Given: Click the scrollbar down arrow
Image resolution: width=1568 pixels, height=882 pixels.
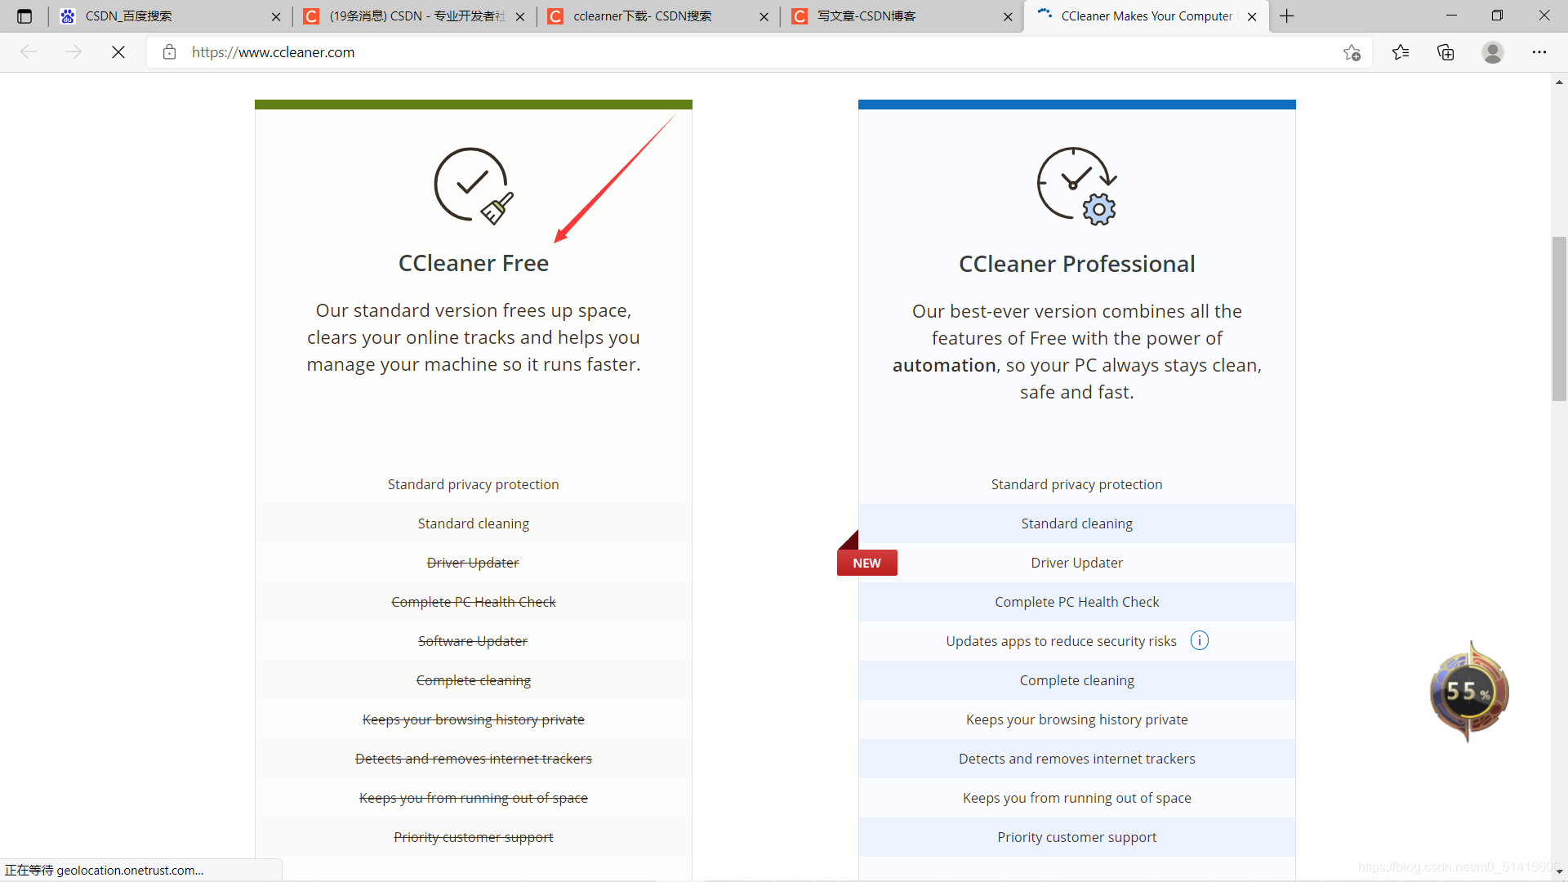Looking at the screenshot, I should pos(1559,872).
